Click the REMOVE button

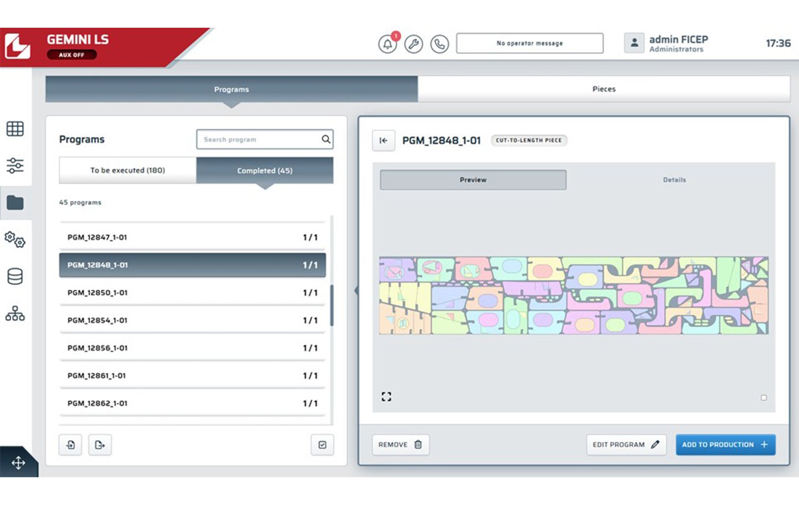(x=401, y=445)
